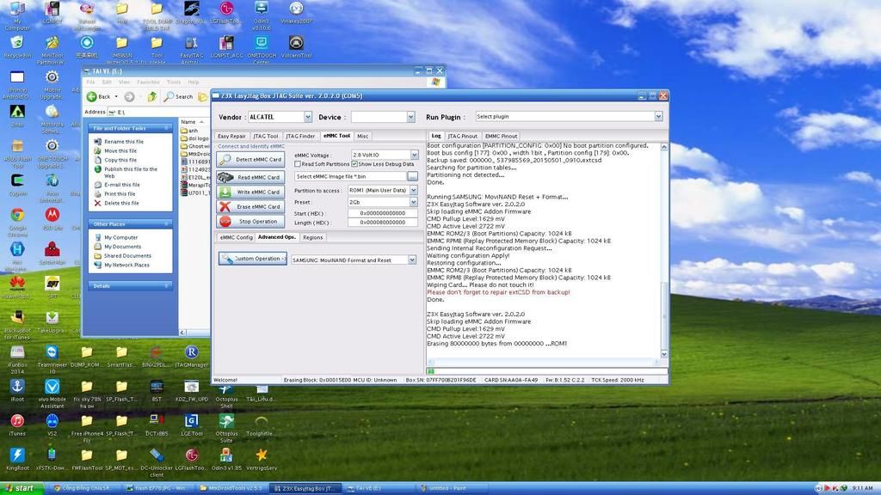Viewport: 881px width, 495px height.
Task: Switch to the JTAG Finder tab
Action: [300, 136]
